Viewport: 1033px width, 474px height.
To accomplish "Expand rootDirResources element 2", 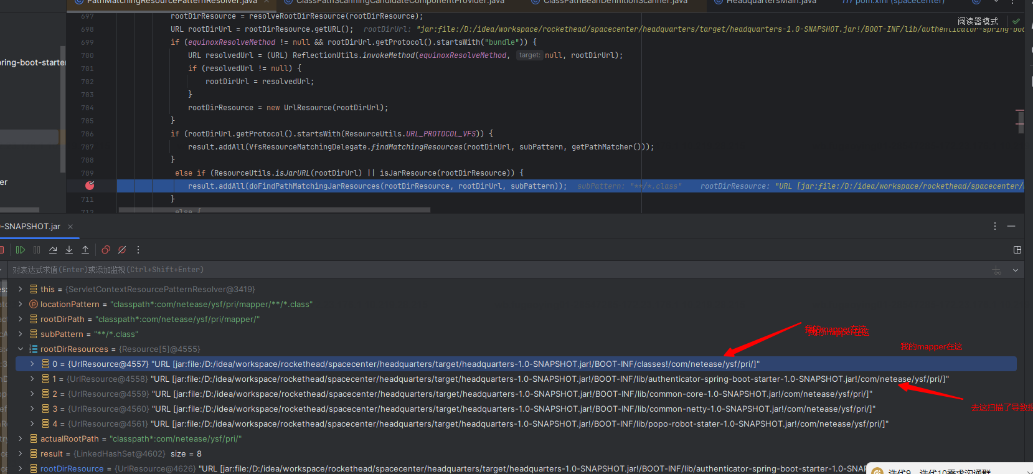I will [32, 394].
